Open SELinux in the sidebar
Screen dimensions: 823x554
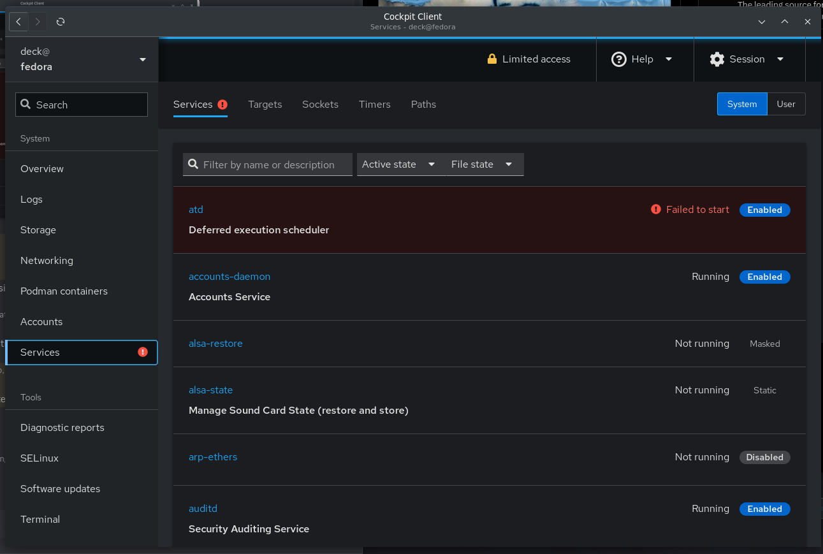[x=82, y=458]
